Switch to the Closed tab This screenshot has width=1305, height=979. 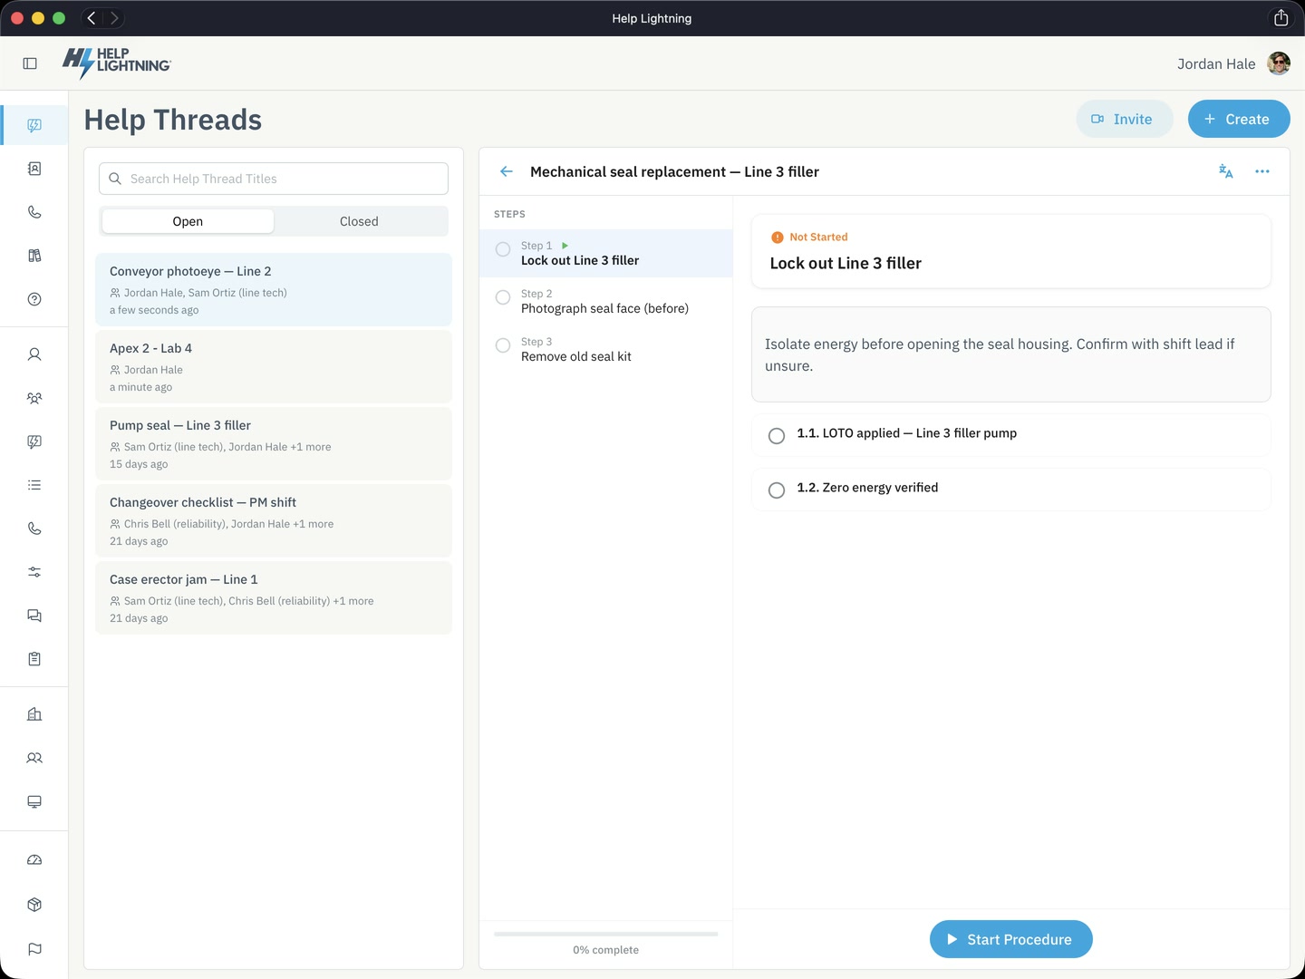(x=359, y=221)
